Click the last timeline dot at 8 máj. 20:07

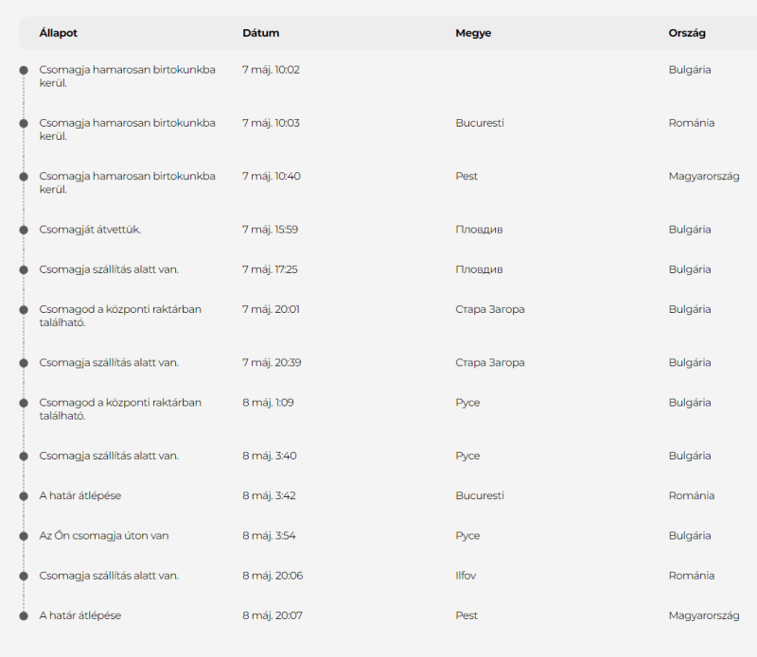(24, 615)
